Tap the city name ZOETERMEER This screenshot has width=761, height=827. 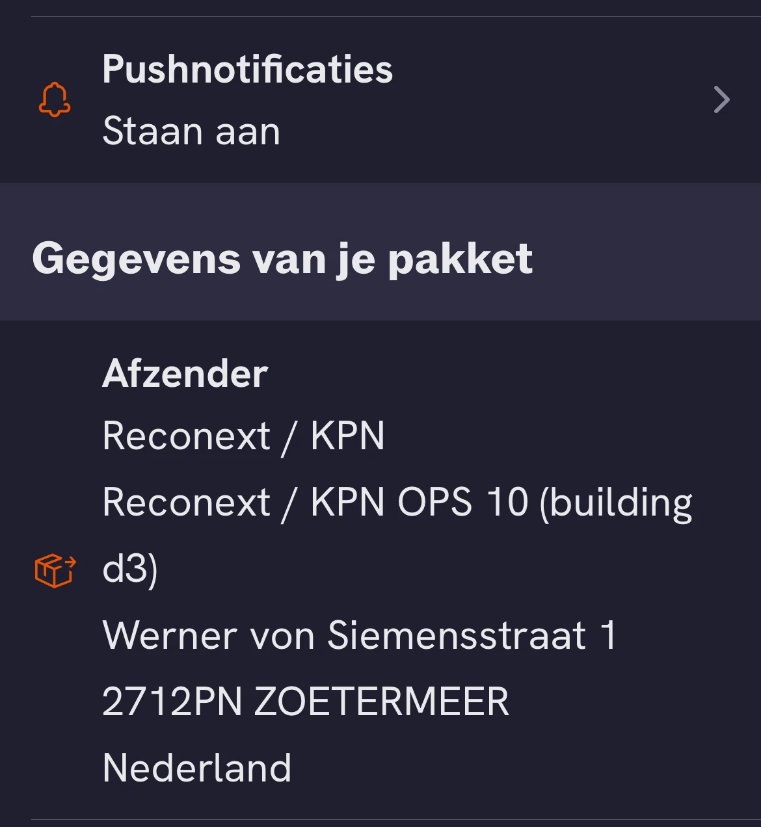point(381,702)
